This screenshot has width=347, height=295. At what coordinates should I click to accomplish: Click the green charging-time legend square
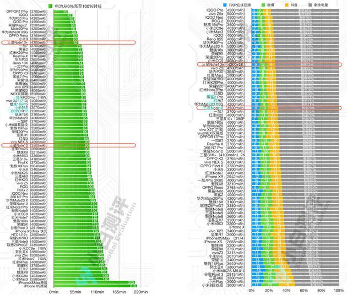point(51,6)
